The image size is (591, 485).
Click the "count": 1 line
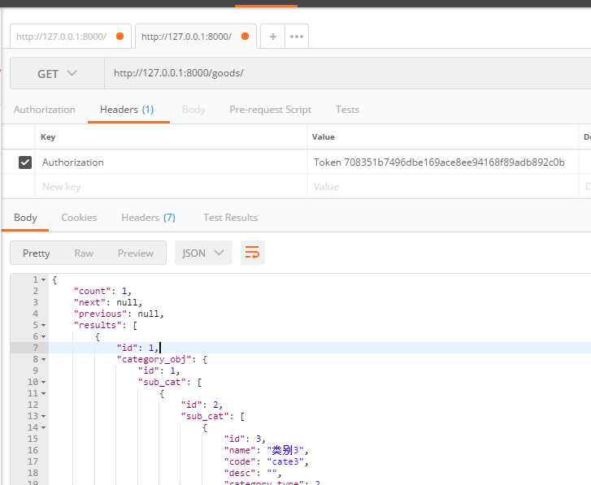[x=102, y=291]
